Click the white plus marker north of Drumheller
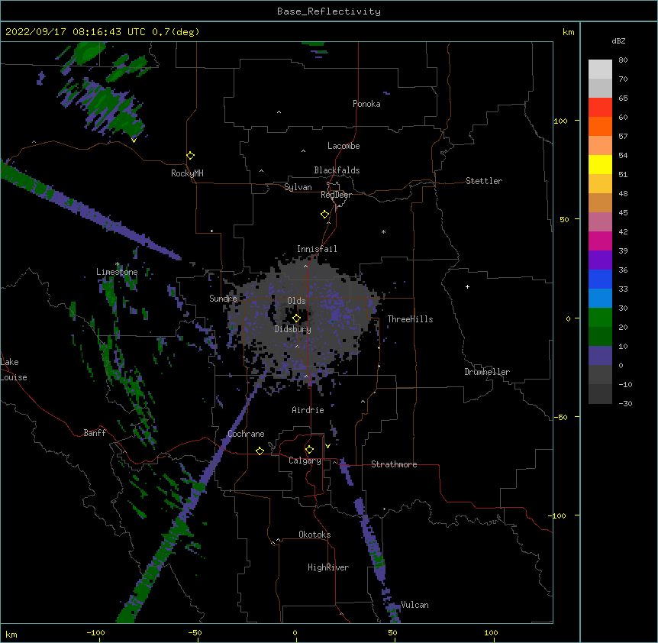This screenshot has height=643, width=658. click(x=467, y=286)
